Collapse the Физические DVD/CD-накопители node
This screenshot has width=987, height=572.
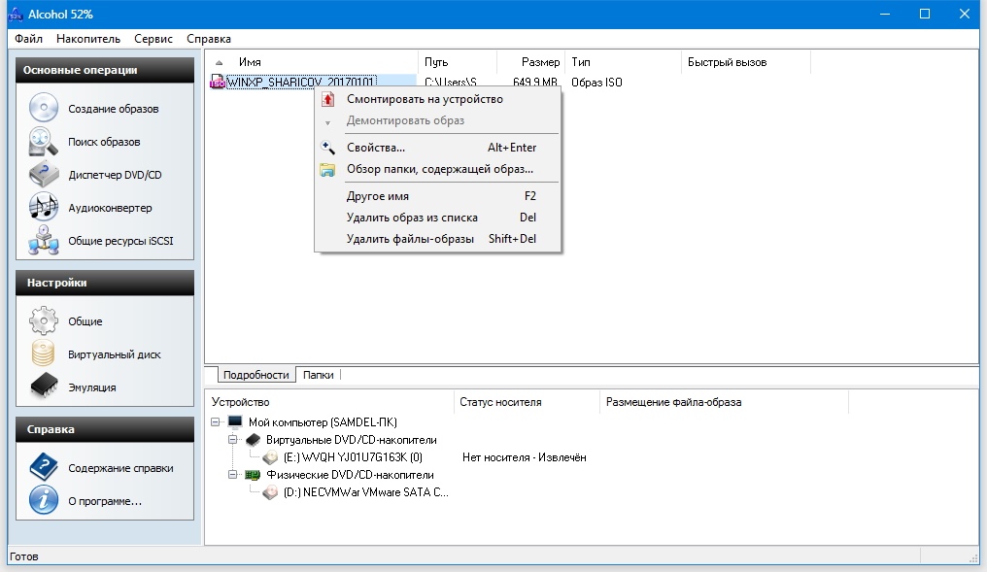tap(233, 475)
